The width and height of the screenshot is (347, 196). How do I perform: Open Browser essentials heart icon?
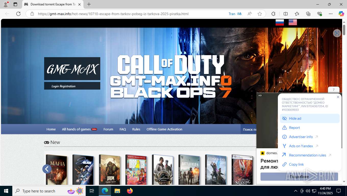pos(319,14)
